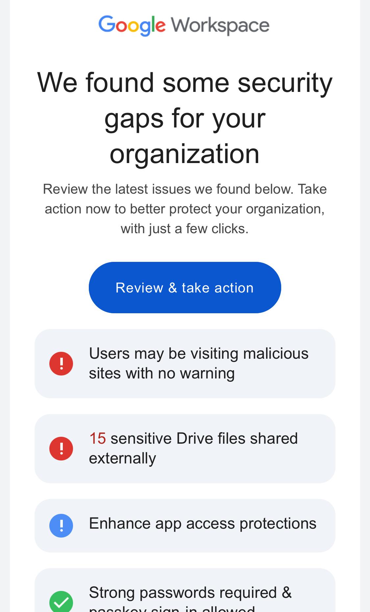The width and height of the screenshot is (370, 612).
Task: Click the red number 15 file count
Action: (97, 438)
